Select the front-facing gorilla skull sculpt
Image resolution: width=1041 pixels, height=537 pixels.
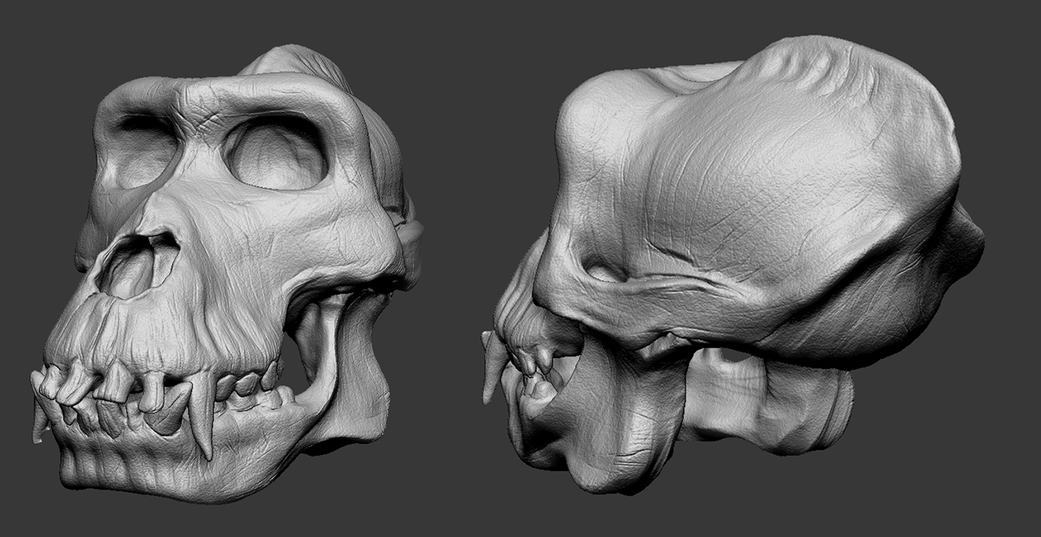[226, 273]
